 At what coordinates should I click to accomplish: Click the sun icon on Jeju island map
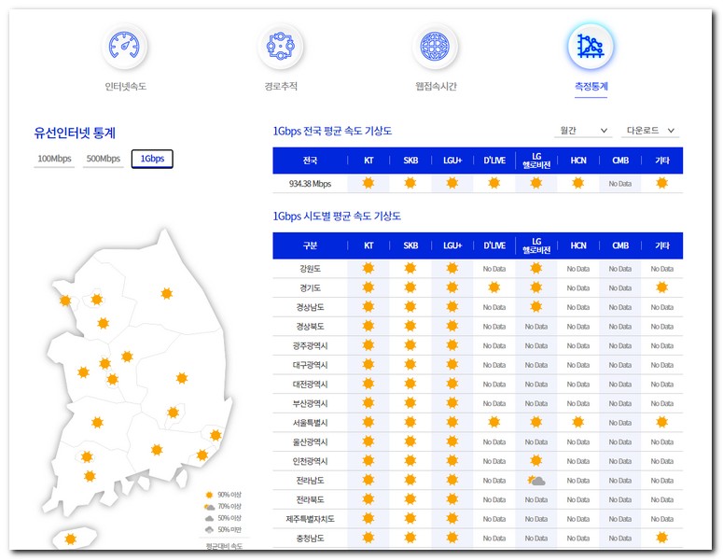point(70,539)
